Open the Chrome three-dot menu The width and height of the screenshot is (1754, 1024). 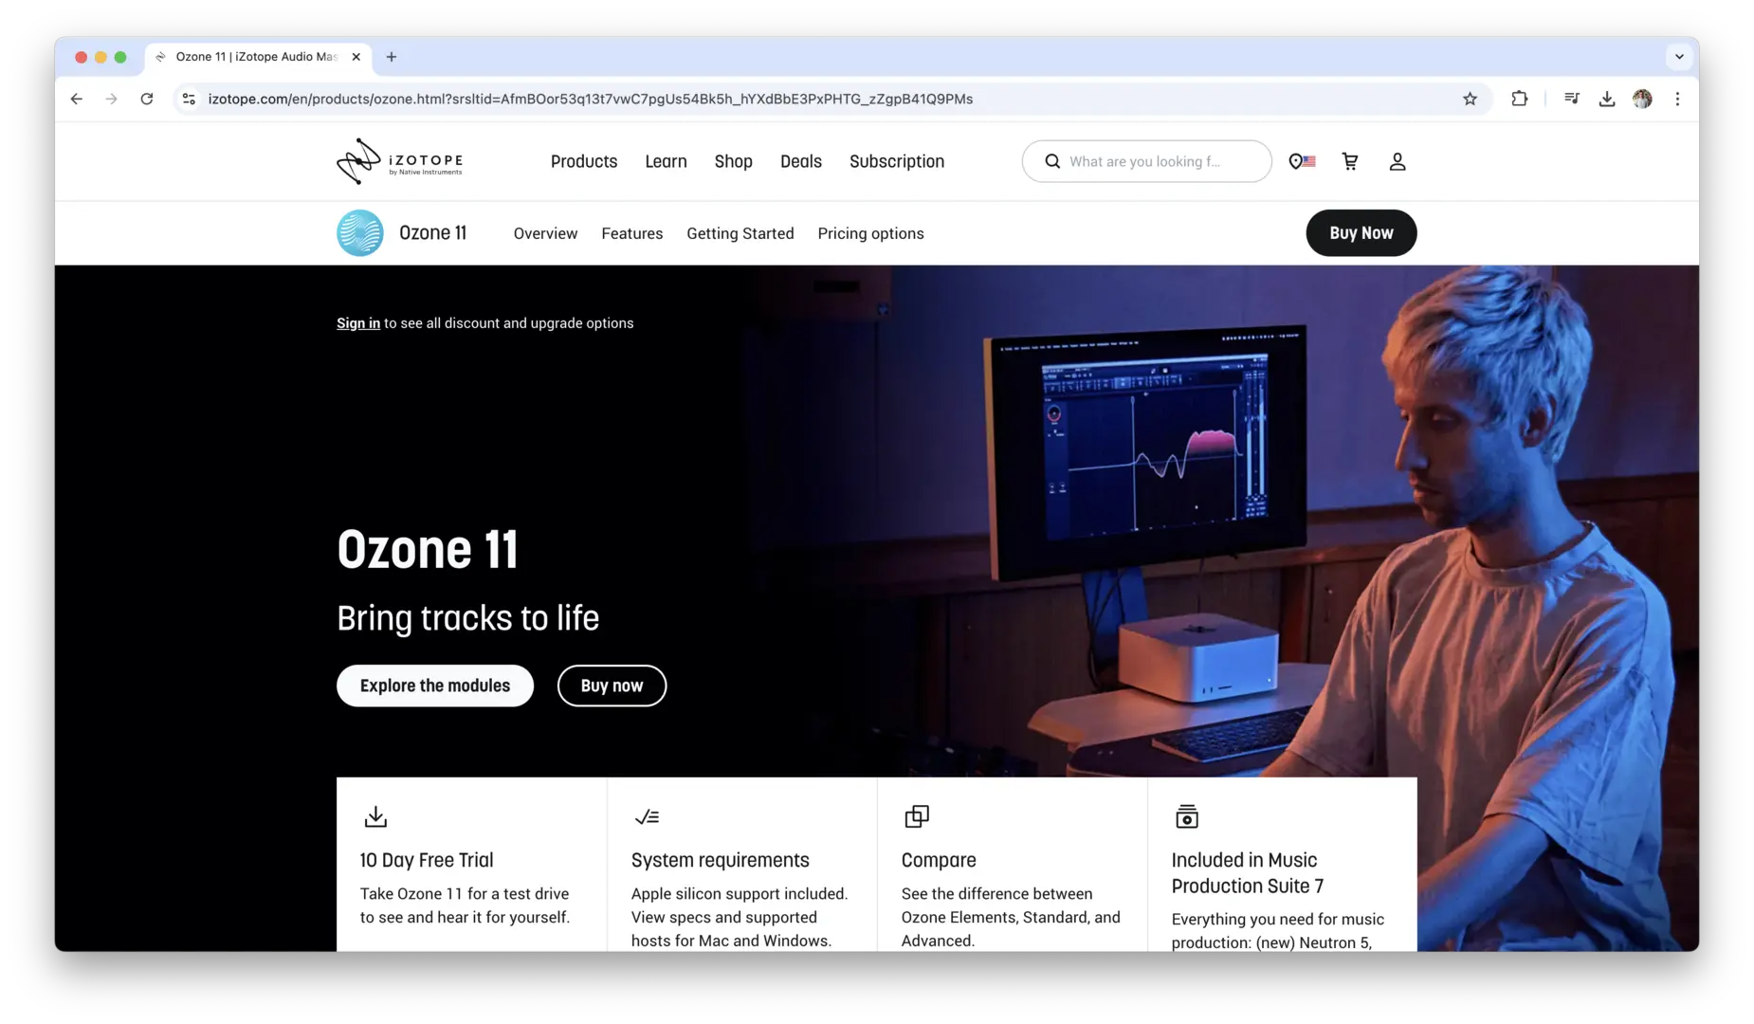coord(1677,99)
